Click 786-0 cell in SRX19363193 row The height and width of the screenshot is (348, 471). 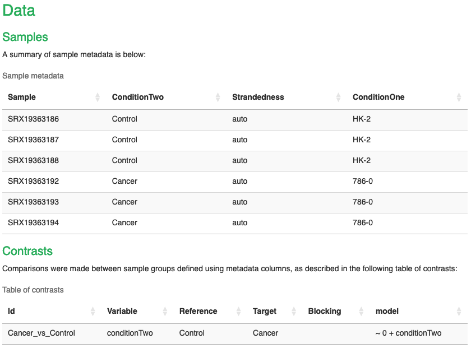(x=363, y=202)
